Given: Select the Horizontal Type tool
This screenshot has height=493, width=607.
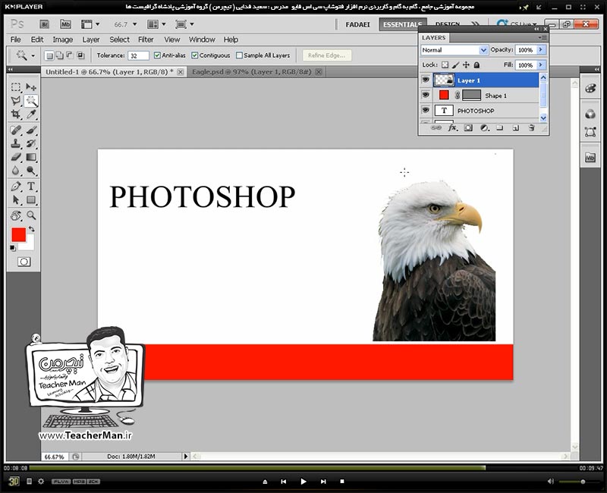Looking at the screenshot, I should click(x=31, y=187).
